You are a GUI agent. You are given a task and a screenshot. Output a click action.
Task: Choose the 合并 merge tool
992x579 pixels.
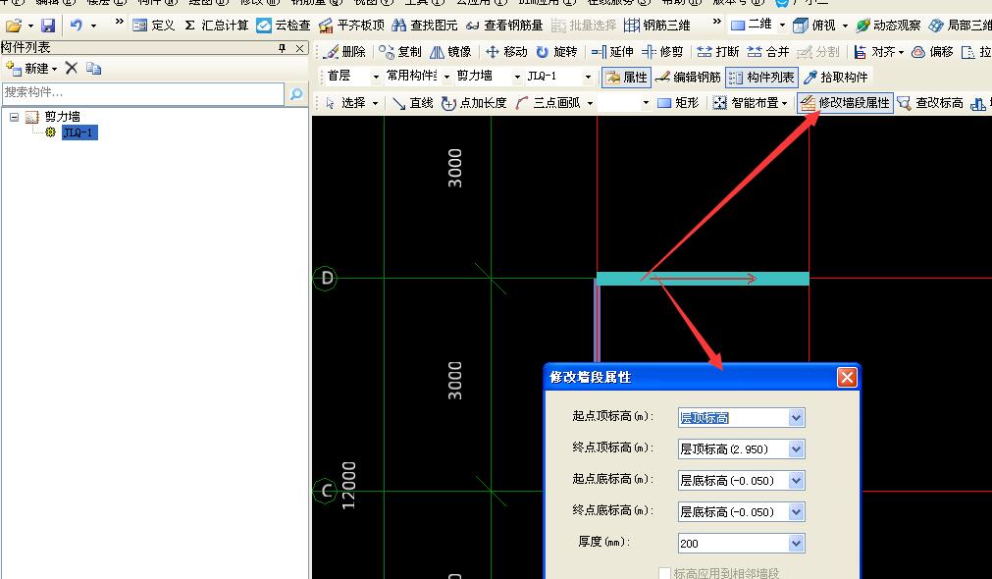pos(768,52)
